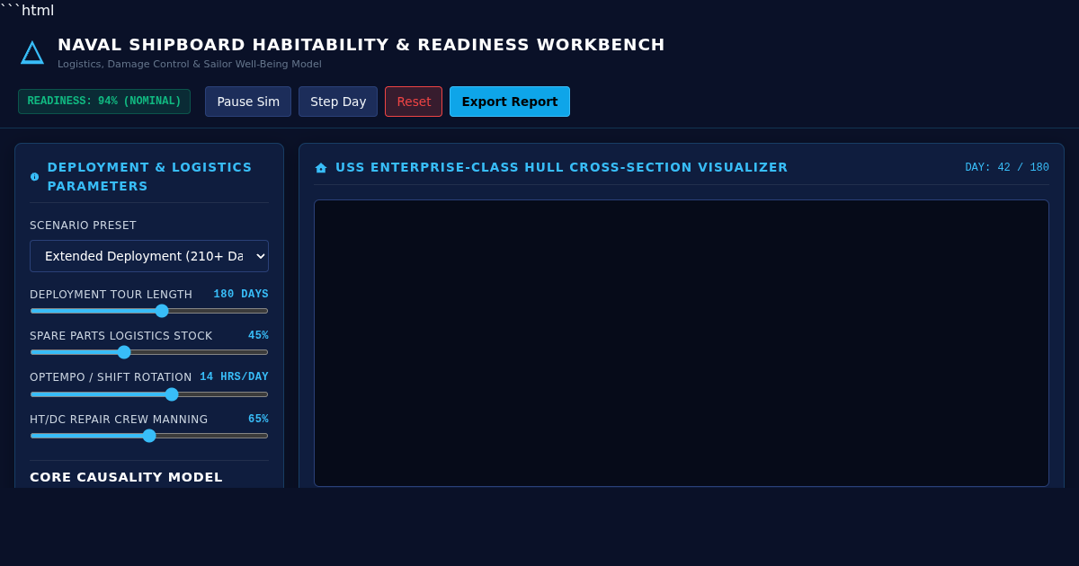Image resolution: width=1079 pixels, height=566 pixels.
Task: Click the Scenario Preset label
Action: 83,226
